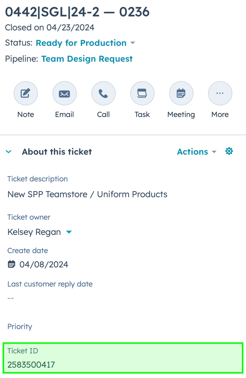Click the Last customer reply date field
246x378 pixels.
11,298
